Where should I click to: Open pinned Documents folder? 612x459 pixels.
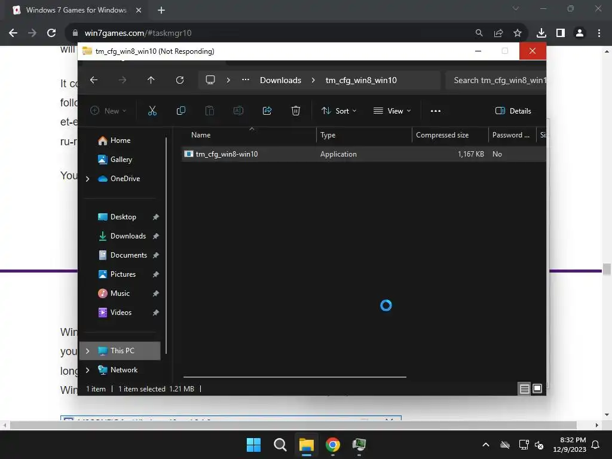coord(120,255)
